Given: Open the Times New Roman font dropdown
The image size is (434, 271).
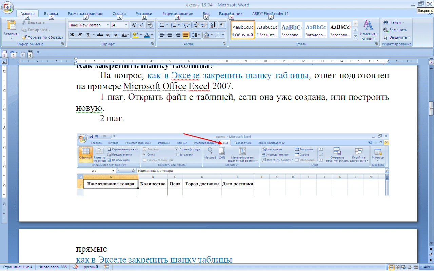Looking at the screenshot, I should (x=107, y=25).
